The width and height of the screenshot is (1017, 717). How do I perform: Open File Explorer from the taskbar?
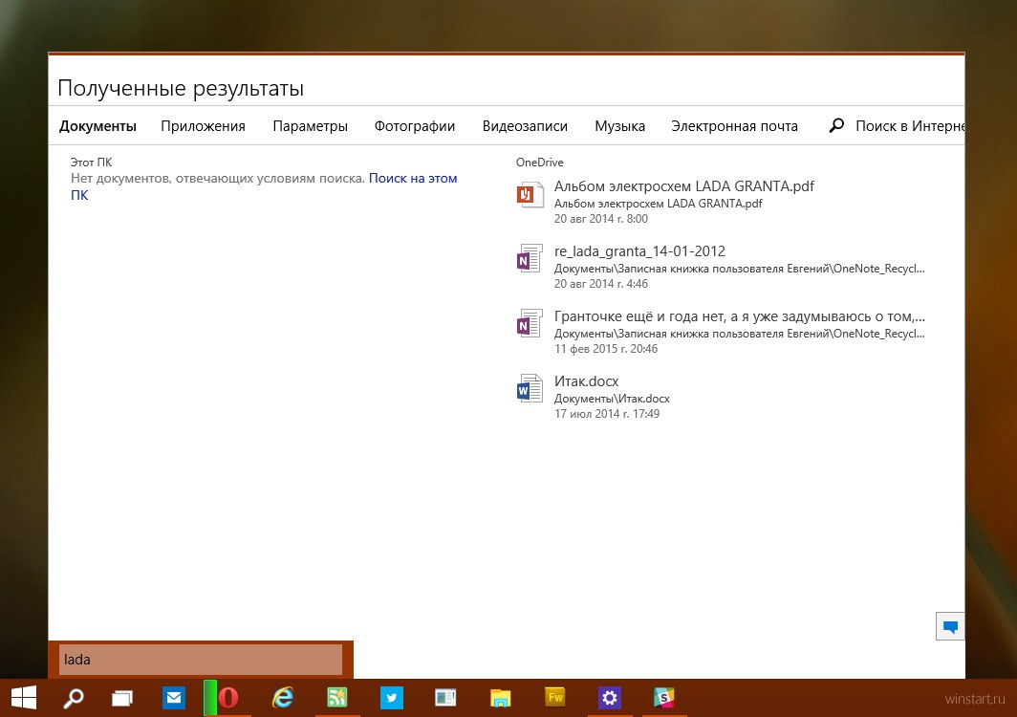(500, 698)
